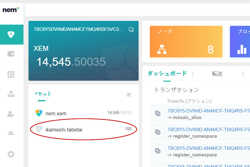250x167 pixels.
Task: Switch to the ダッシュボード tab
Action: pos(167,74)
